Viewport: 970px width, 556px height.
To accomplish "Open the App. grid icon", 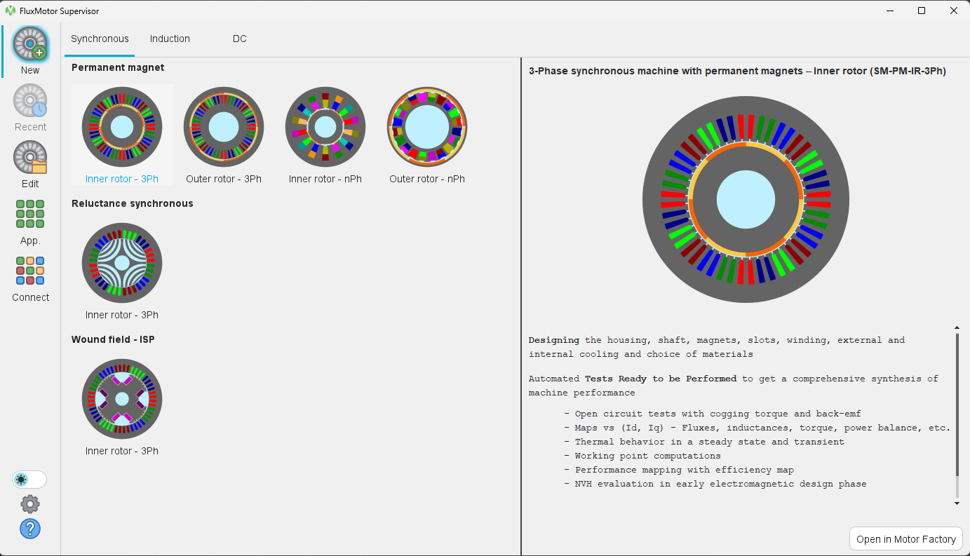I will point(30,214).
